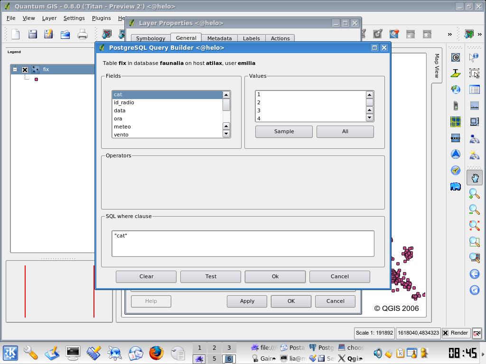Switch to Symbology tab in Layer Properties

point(150,38)
